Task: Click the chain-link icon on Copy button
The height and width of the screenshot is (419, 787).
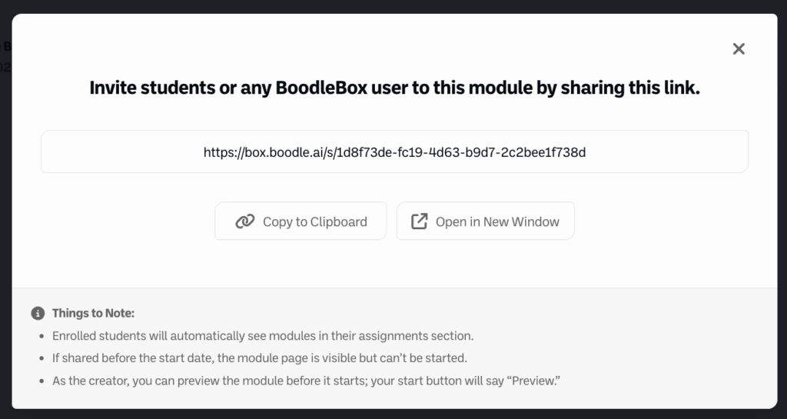Action: tap(244, 222)
